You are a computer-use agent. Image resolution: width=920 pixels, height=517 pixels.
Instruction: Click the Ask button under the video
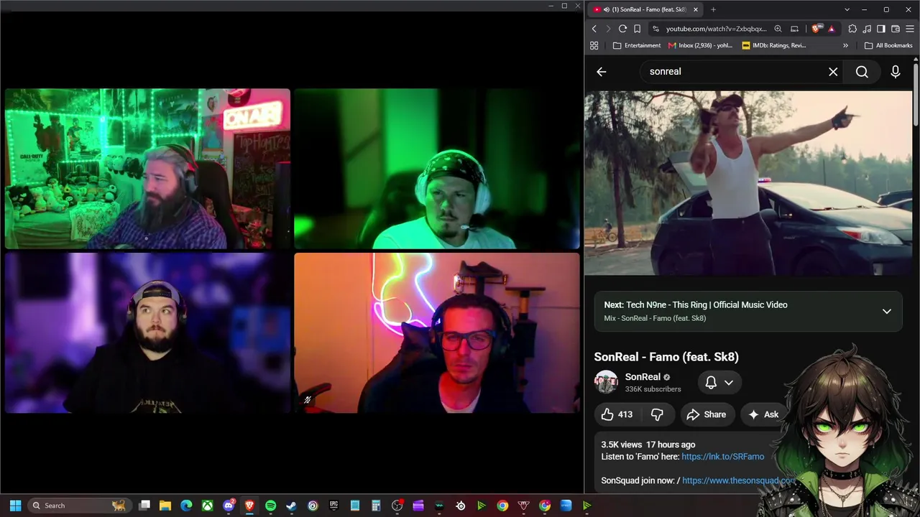(763, 414)
